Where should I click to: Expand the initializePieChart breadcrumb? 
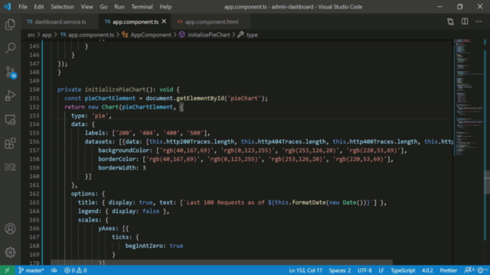pyautogui.click(x=204, y=34)
